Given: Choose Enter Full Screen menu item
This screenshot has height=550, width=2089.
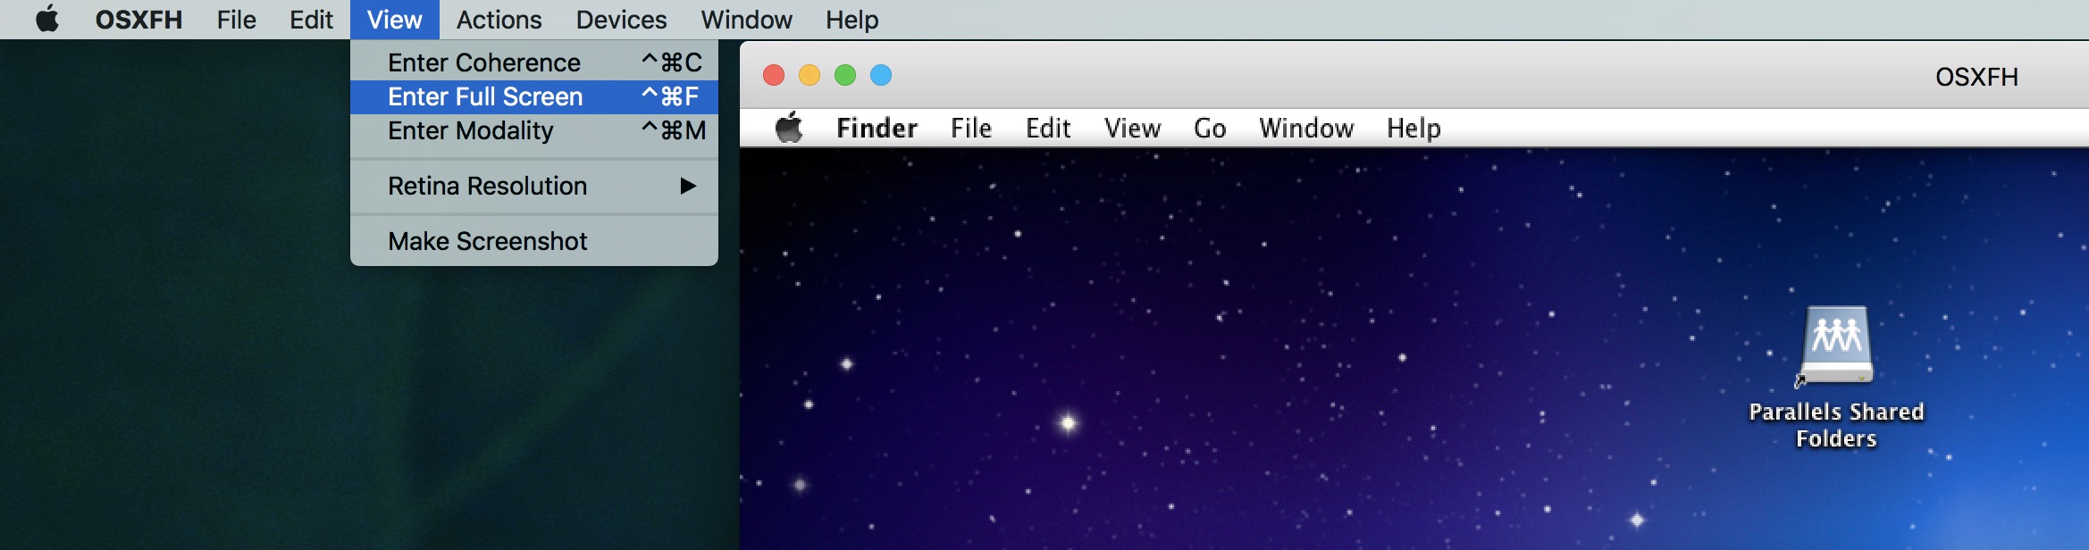Looking at the screenshot, I should (x=534, y=96).
